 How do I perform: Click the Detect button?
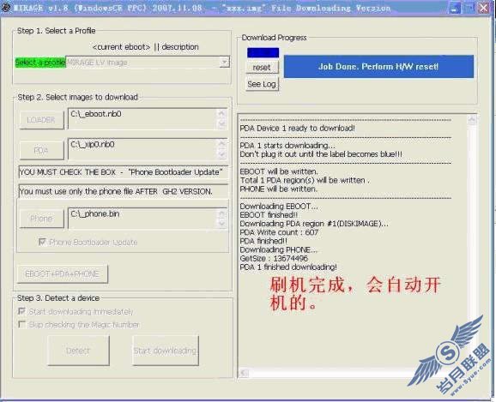[x=78, y=351]
